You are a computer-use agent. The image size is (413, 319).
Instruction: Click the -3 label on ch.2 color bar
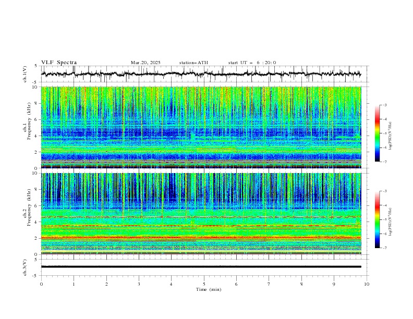click(x=384, y=191)
